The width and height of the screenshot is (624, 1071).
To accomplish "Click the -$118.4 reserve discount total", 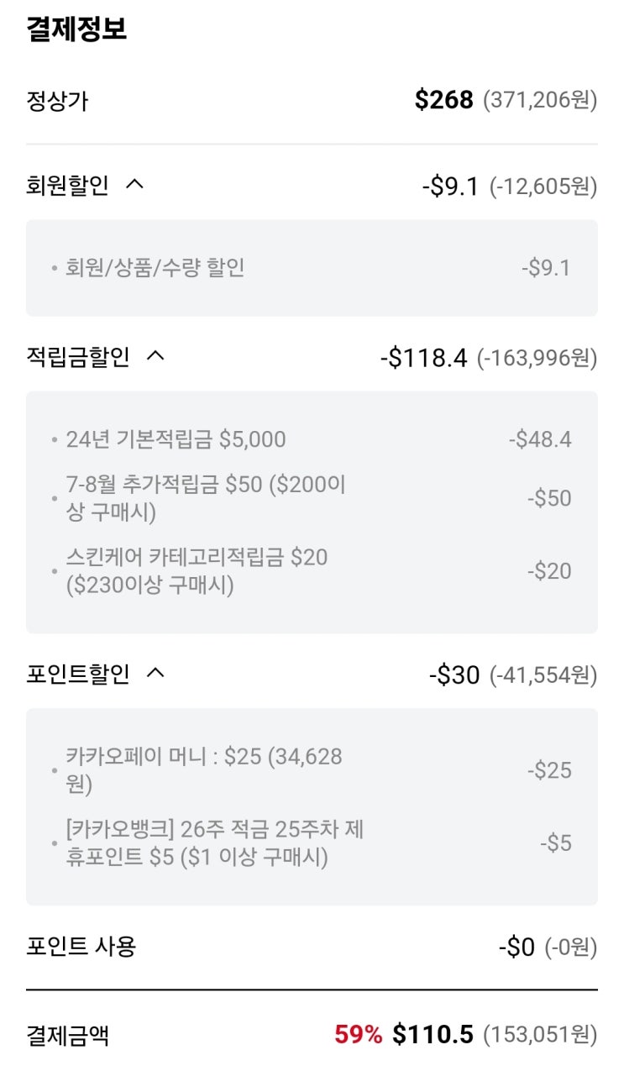I will [423, 359].
